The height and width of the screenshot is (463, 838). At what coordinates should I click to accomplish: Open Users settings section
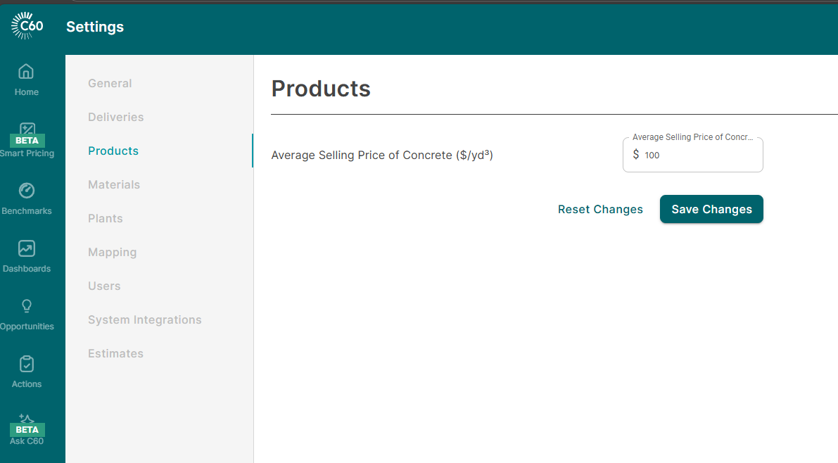click(x=104, y=286)
